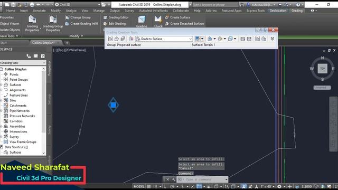Viewport: 338px width, 190px height.
Task: Click the Plot printer icon
Action: (32, 5)
